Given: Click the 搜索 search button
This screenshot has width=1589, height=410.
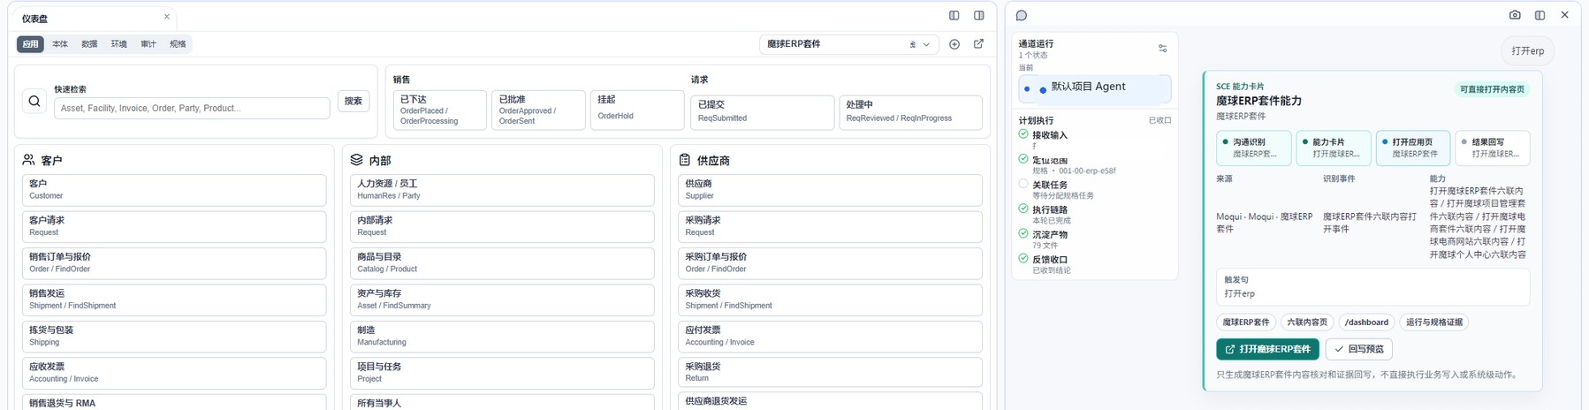Looking at the screenshot, I should 354,101.
